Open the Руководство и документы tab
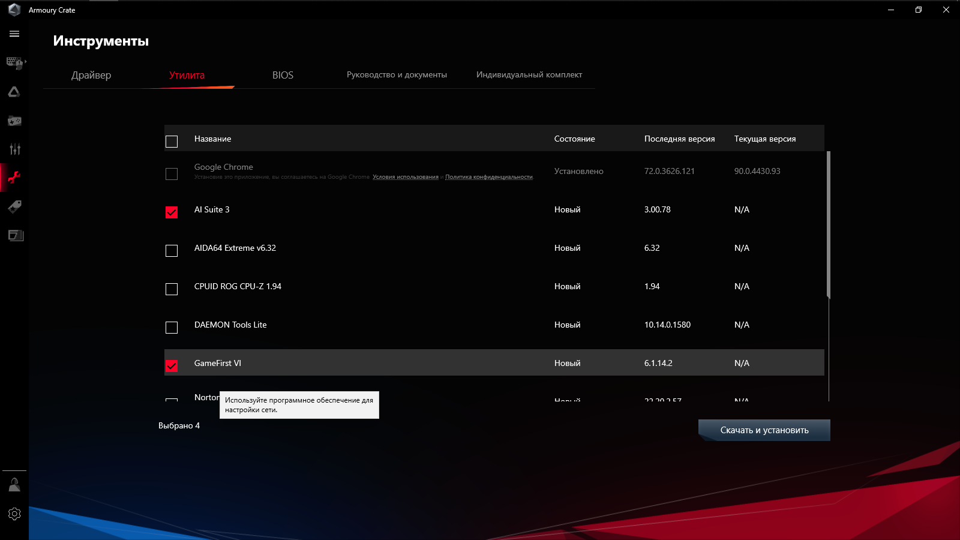 tap(397, 75)
